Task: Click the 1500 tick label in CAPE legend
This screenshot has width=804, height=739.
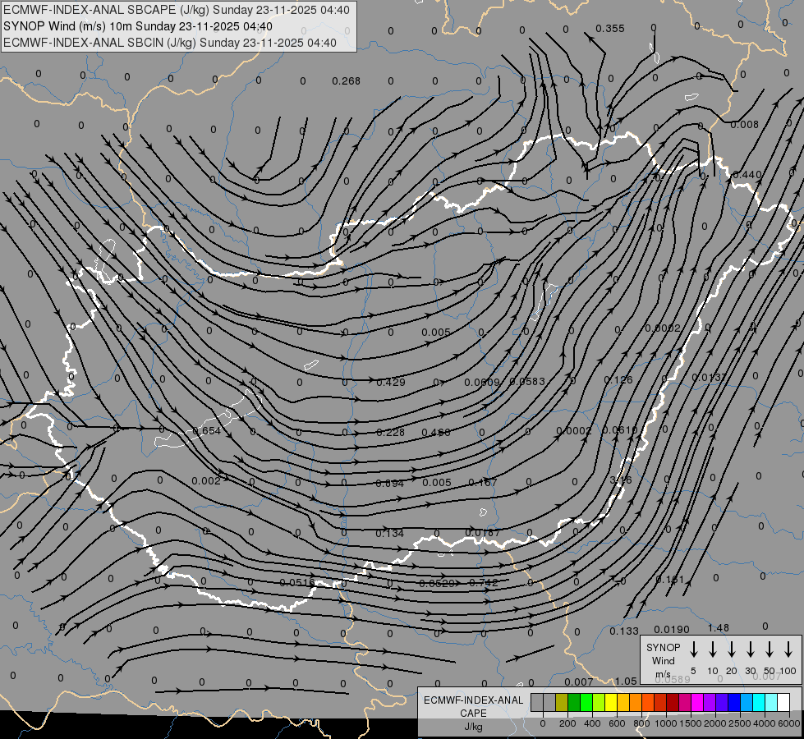Action: pos(690,723)
